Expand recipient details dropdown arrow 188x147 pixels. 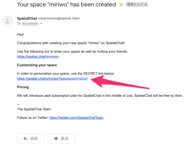pyautogui.click(x=41, y=24)
